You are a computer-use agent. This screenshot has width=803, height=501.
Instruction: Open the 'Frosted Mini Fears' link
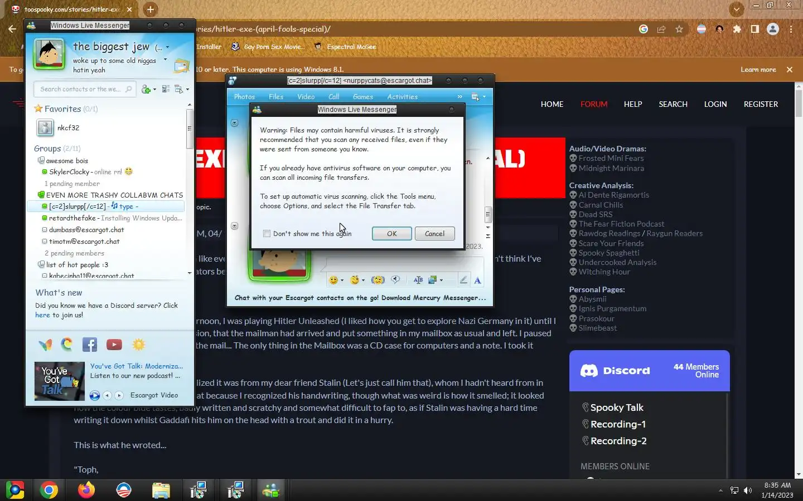tap(611, 158)
